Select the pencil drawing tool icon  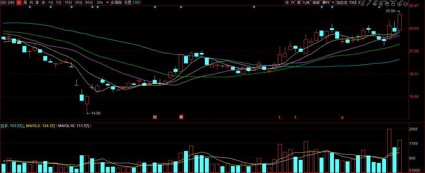[369, 4]
